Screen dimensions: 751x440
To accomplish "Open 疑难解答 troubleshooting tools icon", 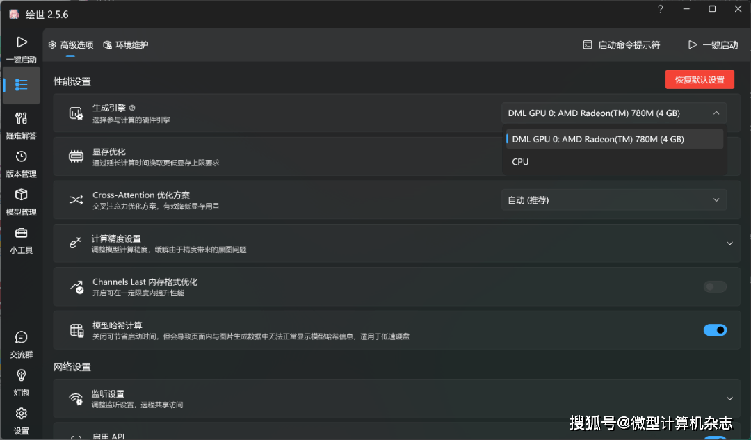I will 21,119.
